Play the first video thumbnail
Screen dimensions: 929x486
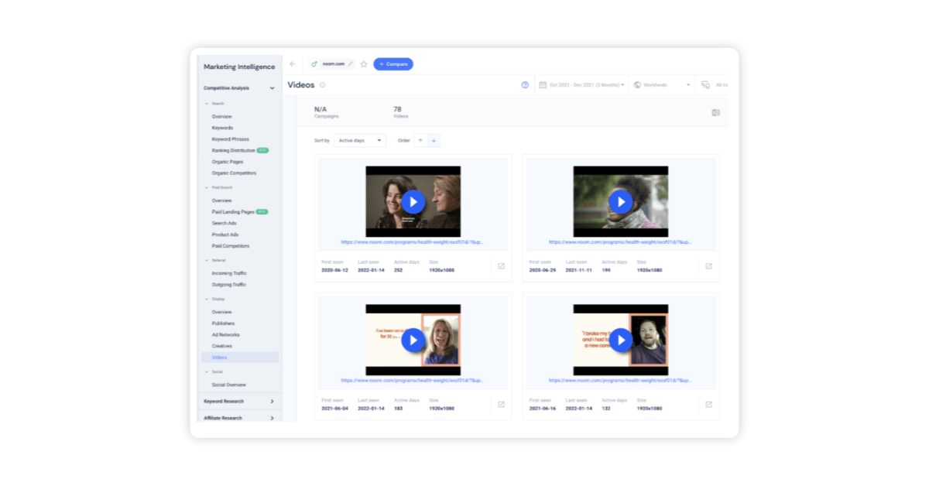click(413, 201)
